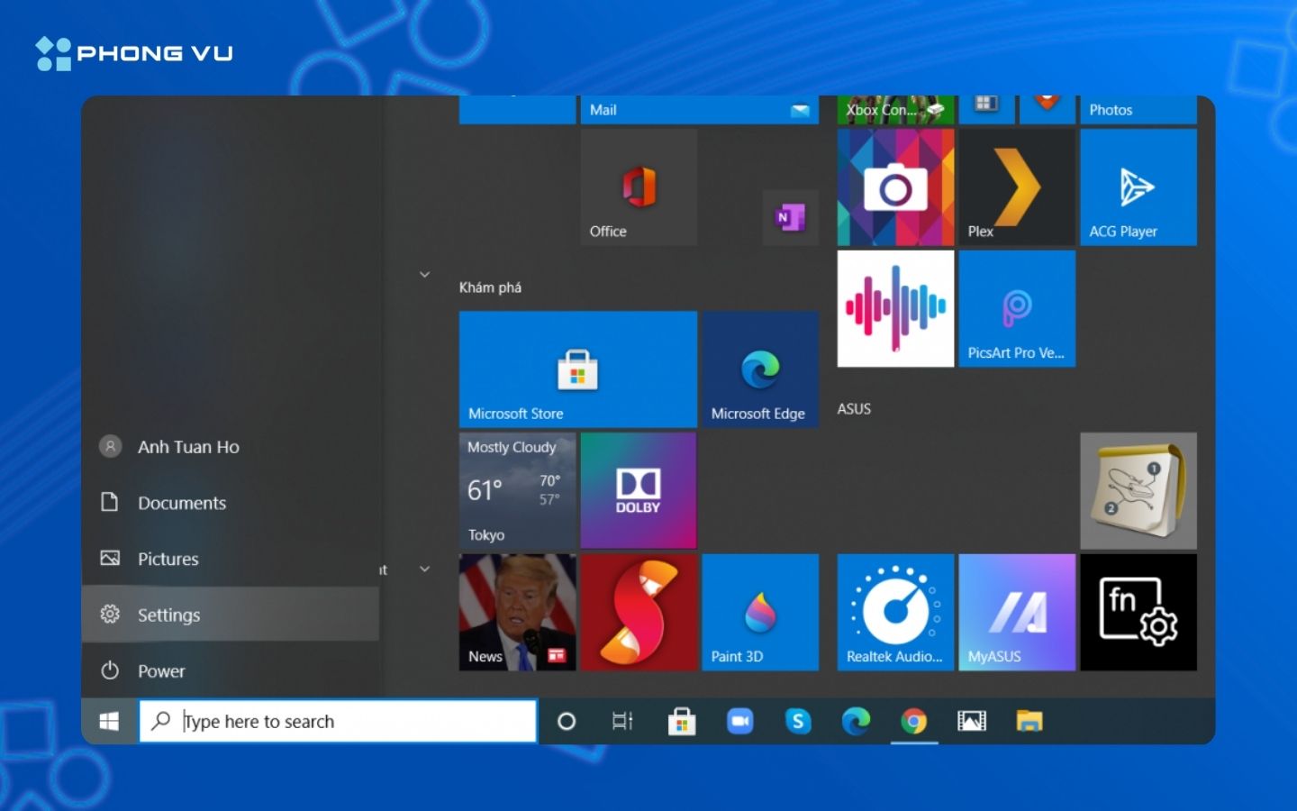Launch PicsArt Pro from its tile

[1017, 309]
